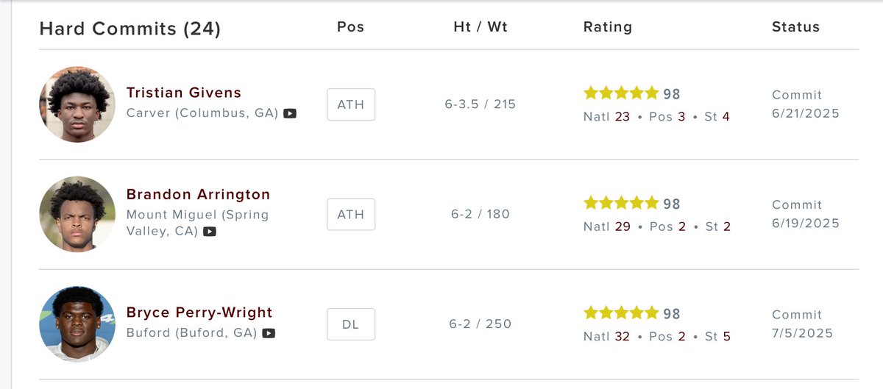The width and height of the screenshot is (883, 389).
Task: Click the star rating for Tristian Givens
Action: (x=621, y=93)
